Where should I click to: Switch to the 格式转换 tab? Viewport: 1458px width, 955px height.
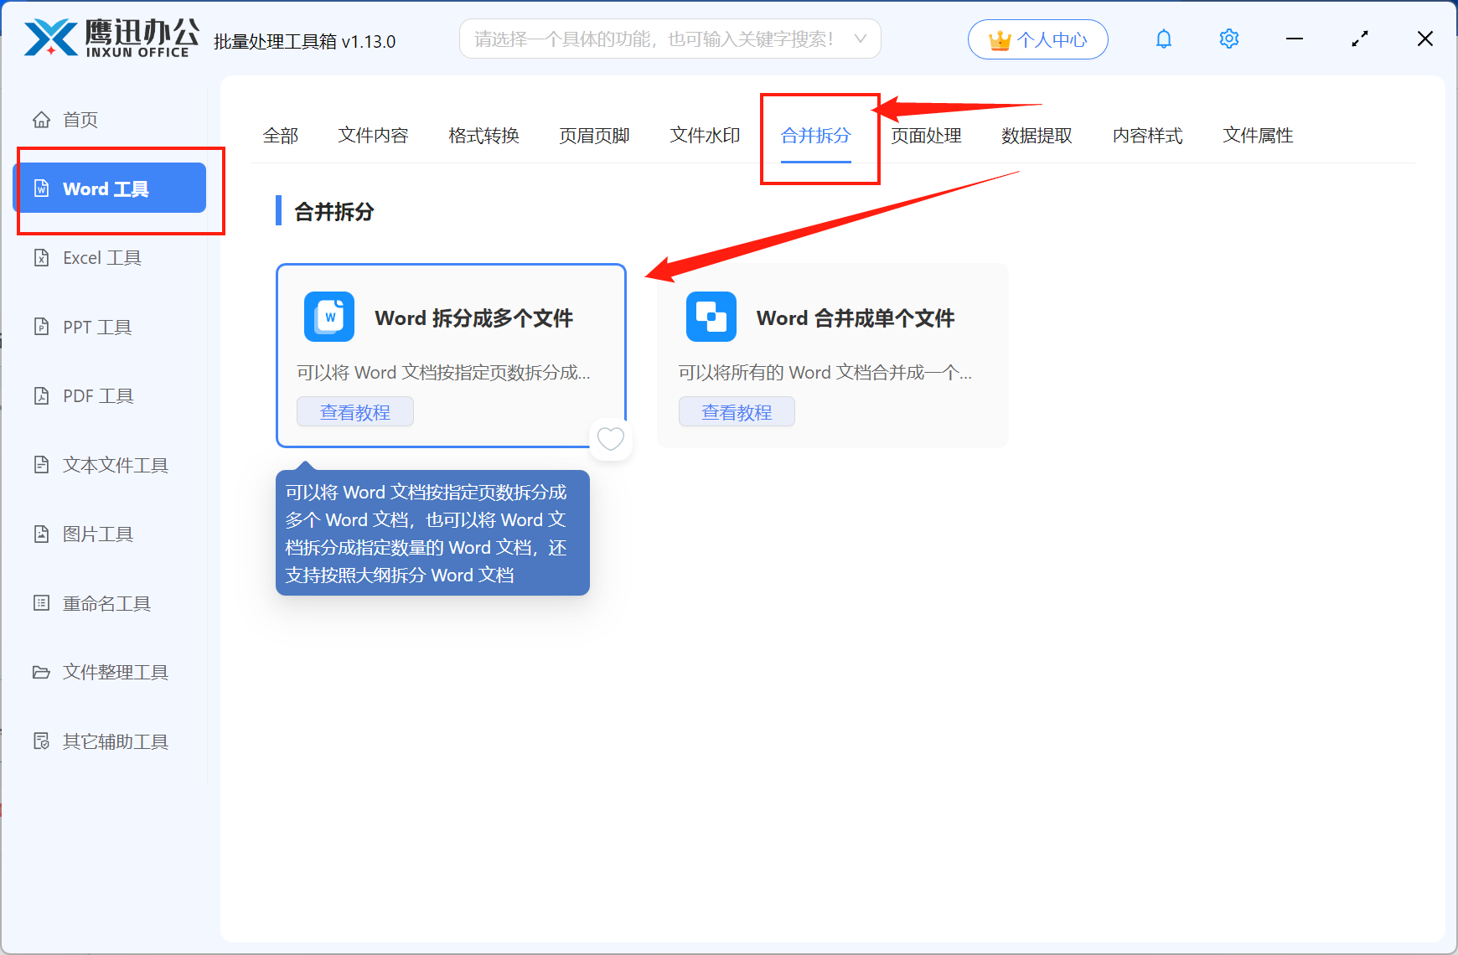(483, 136)
